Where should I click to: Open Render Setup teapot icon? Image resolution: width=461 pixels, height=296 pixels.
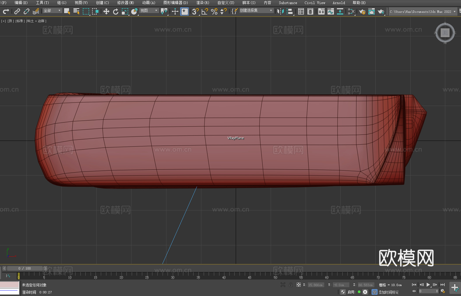pos(362,11)
